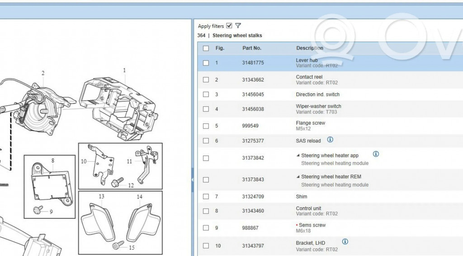Viewport: 463px width, 256px height.
Task: Sort by Description column header
Action: pos(310,48)
